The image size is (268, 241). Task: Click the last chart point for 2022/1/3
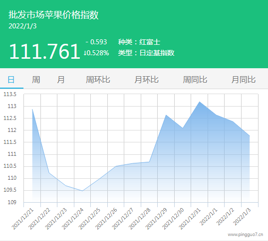click(x=250, y=136)
